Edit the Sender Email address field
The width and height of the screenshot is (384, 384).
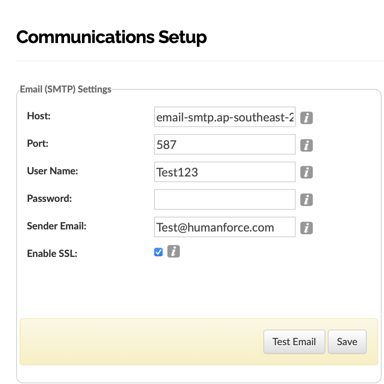click(x=225, y=227)
